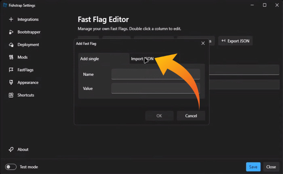Click the Bootstrapper icon in sidebar

(11, 32)
